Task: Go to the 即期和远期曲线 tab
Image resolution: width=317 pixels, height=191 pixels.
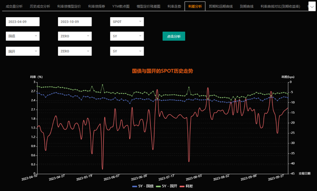Action: 221,7
